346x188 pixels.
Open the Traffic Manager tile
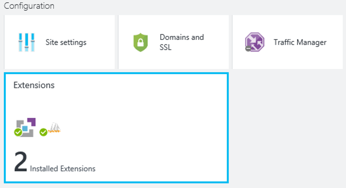click(287, 42)
